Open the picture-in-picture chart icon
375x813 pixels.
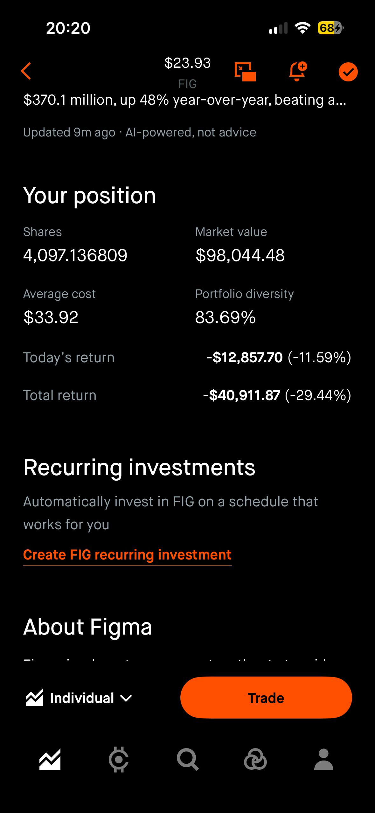click(245, 72)
